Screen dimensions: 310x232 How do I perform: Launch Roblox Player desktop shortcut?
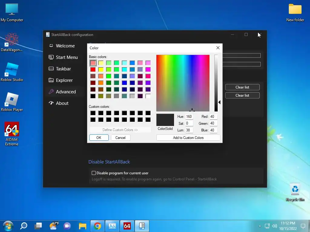click(x=12, y=102)
